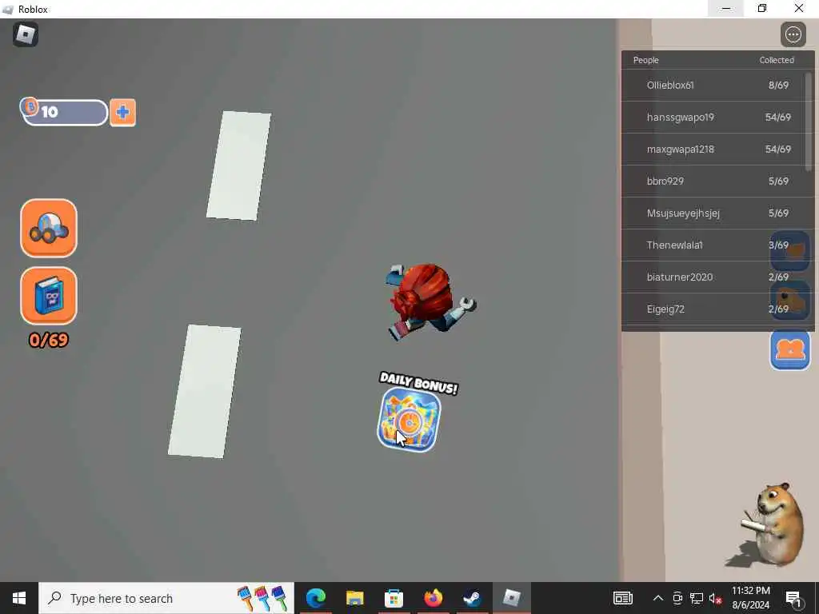Open the three-dot options menu
Screen dimensions: 819x614
coord(793,35)
